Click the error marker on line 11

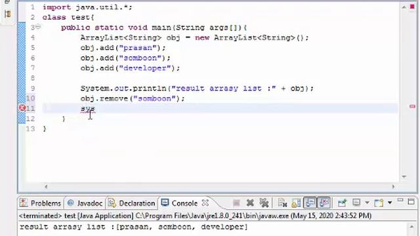(x=22, y=108)
